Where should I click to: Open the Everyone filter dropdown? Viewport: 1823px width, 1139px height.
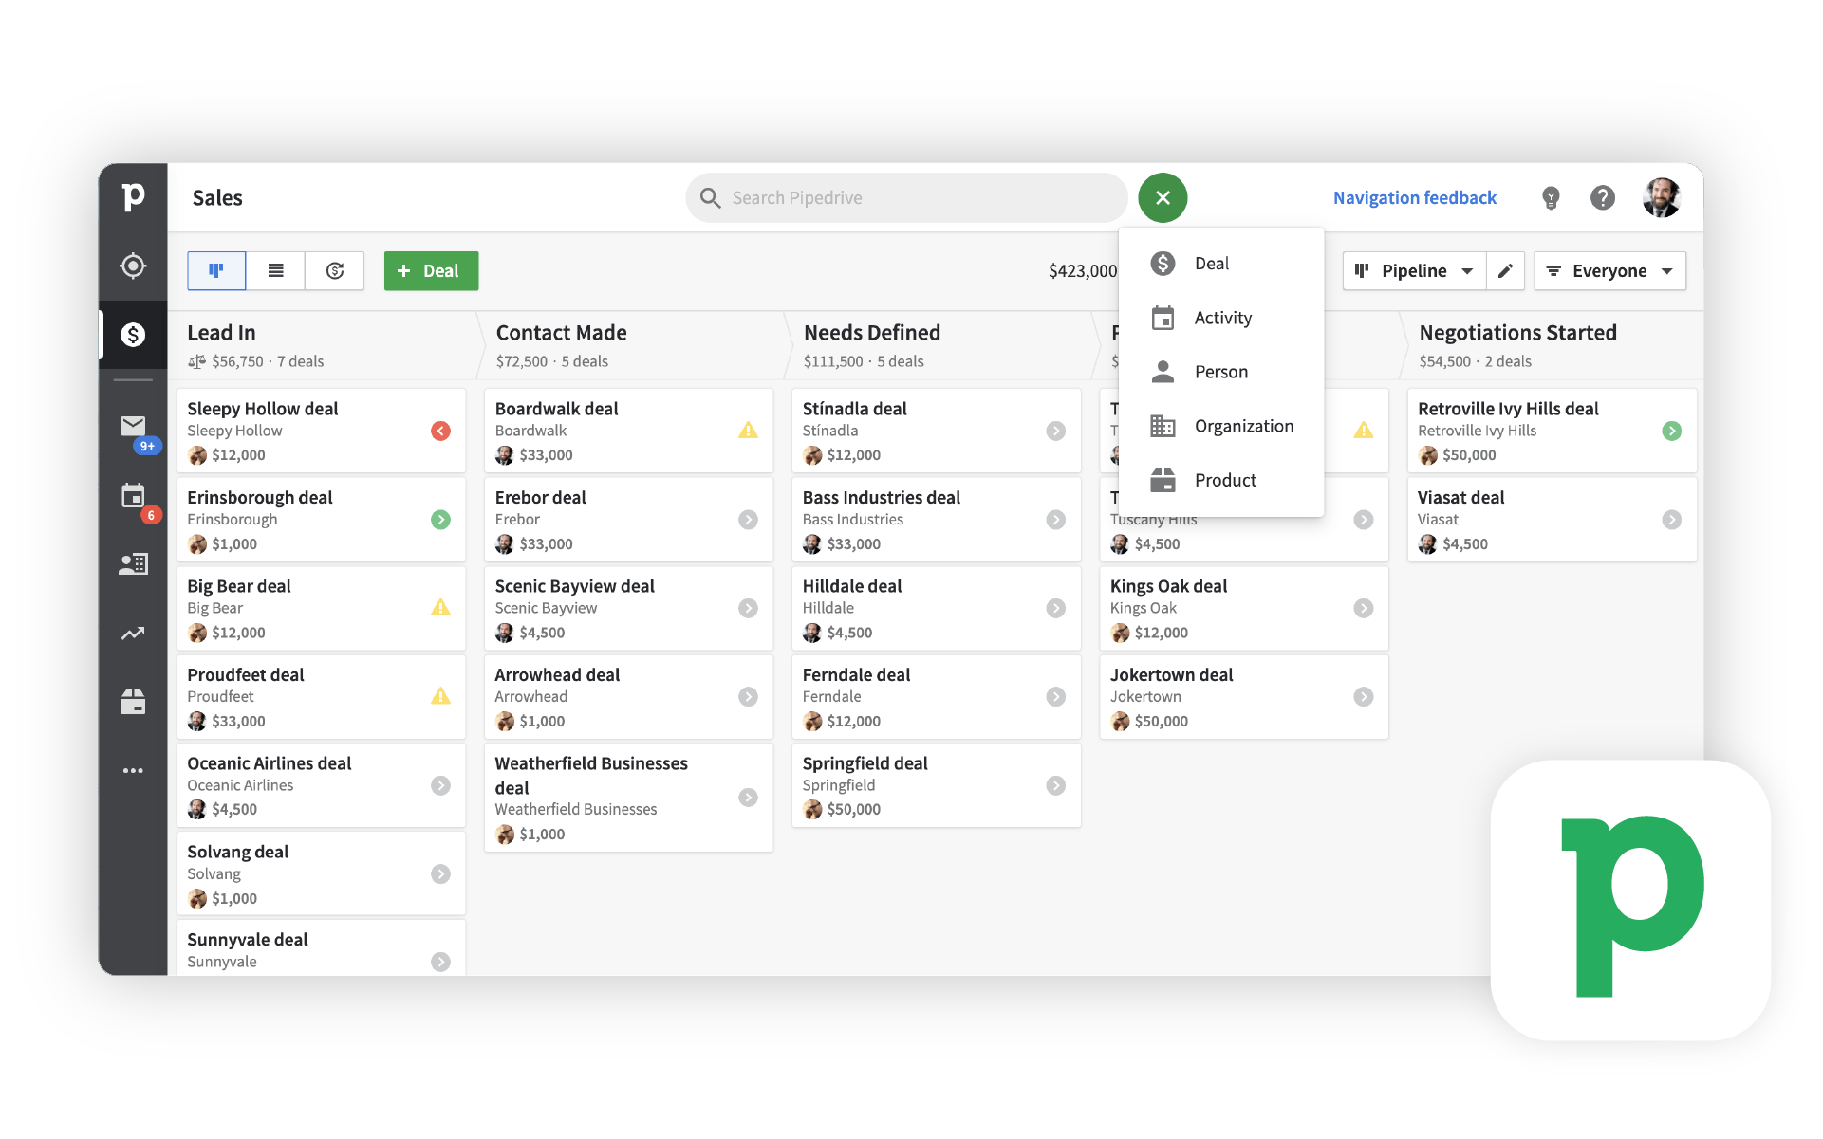tap(1609, 271)
